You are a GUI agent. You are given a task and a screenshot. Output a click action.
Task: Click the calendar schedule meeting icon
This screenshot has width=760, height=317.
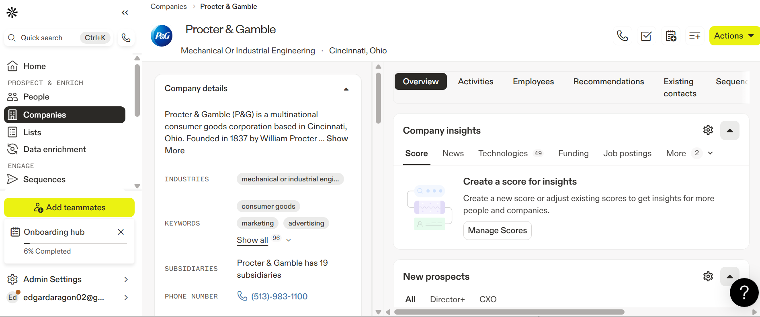[x=671, y=36]
